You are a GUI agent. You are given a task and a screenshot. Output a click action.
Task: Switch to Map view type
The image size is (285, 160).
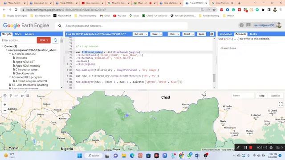tap(262, 96)
